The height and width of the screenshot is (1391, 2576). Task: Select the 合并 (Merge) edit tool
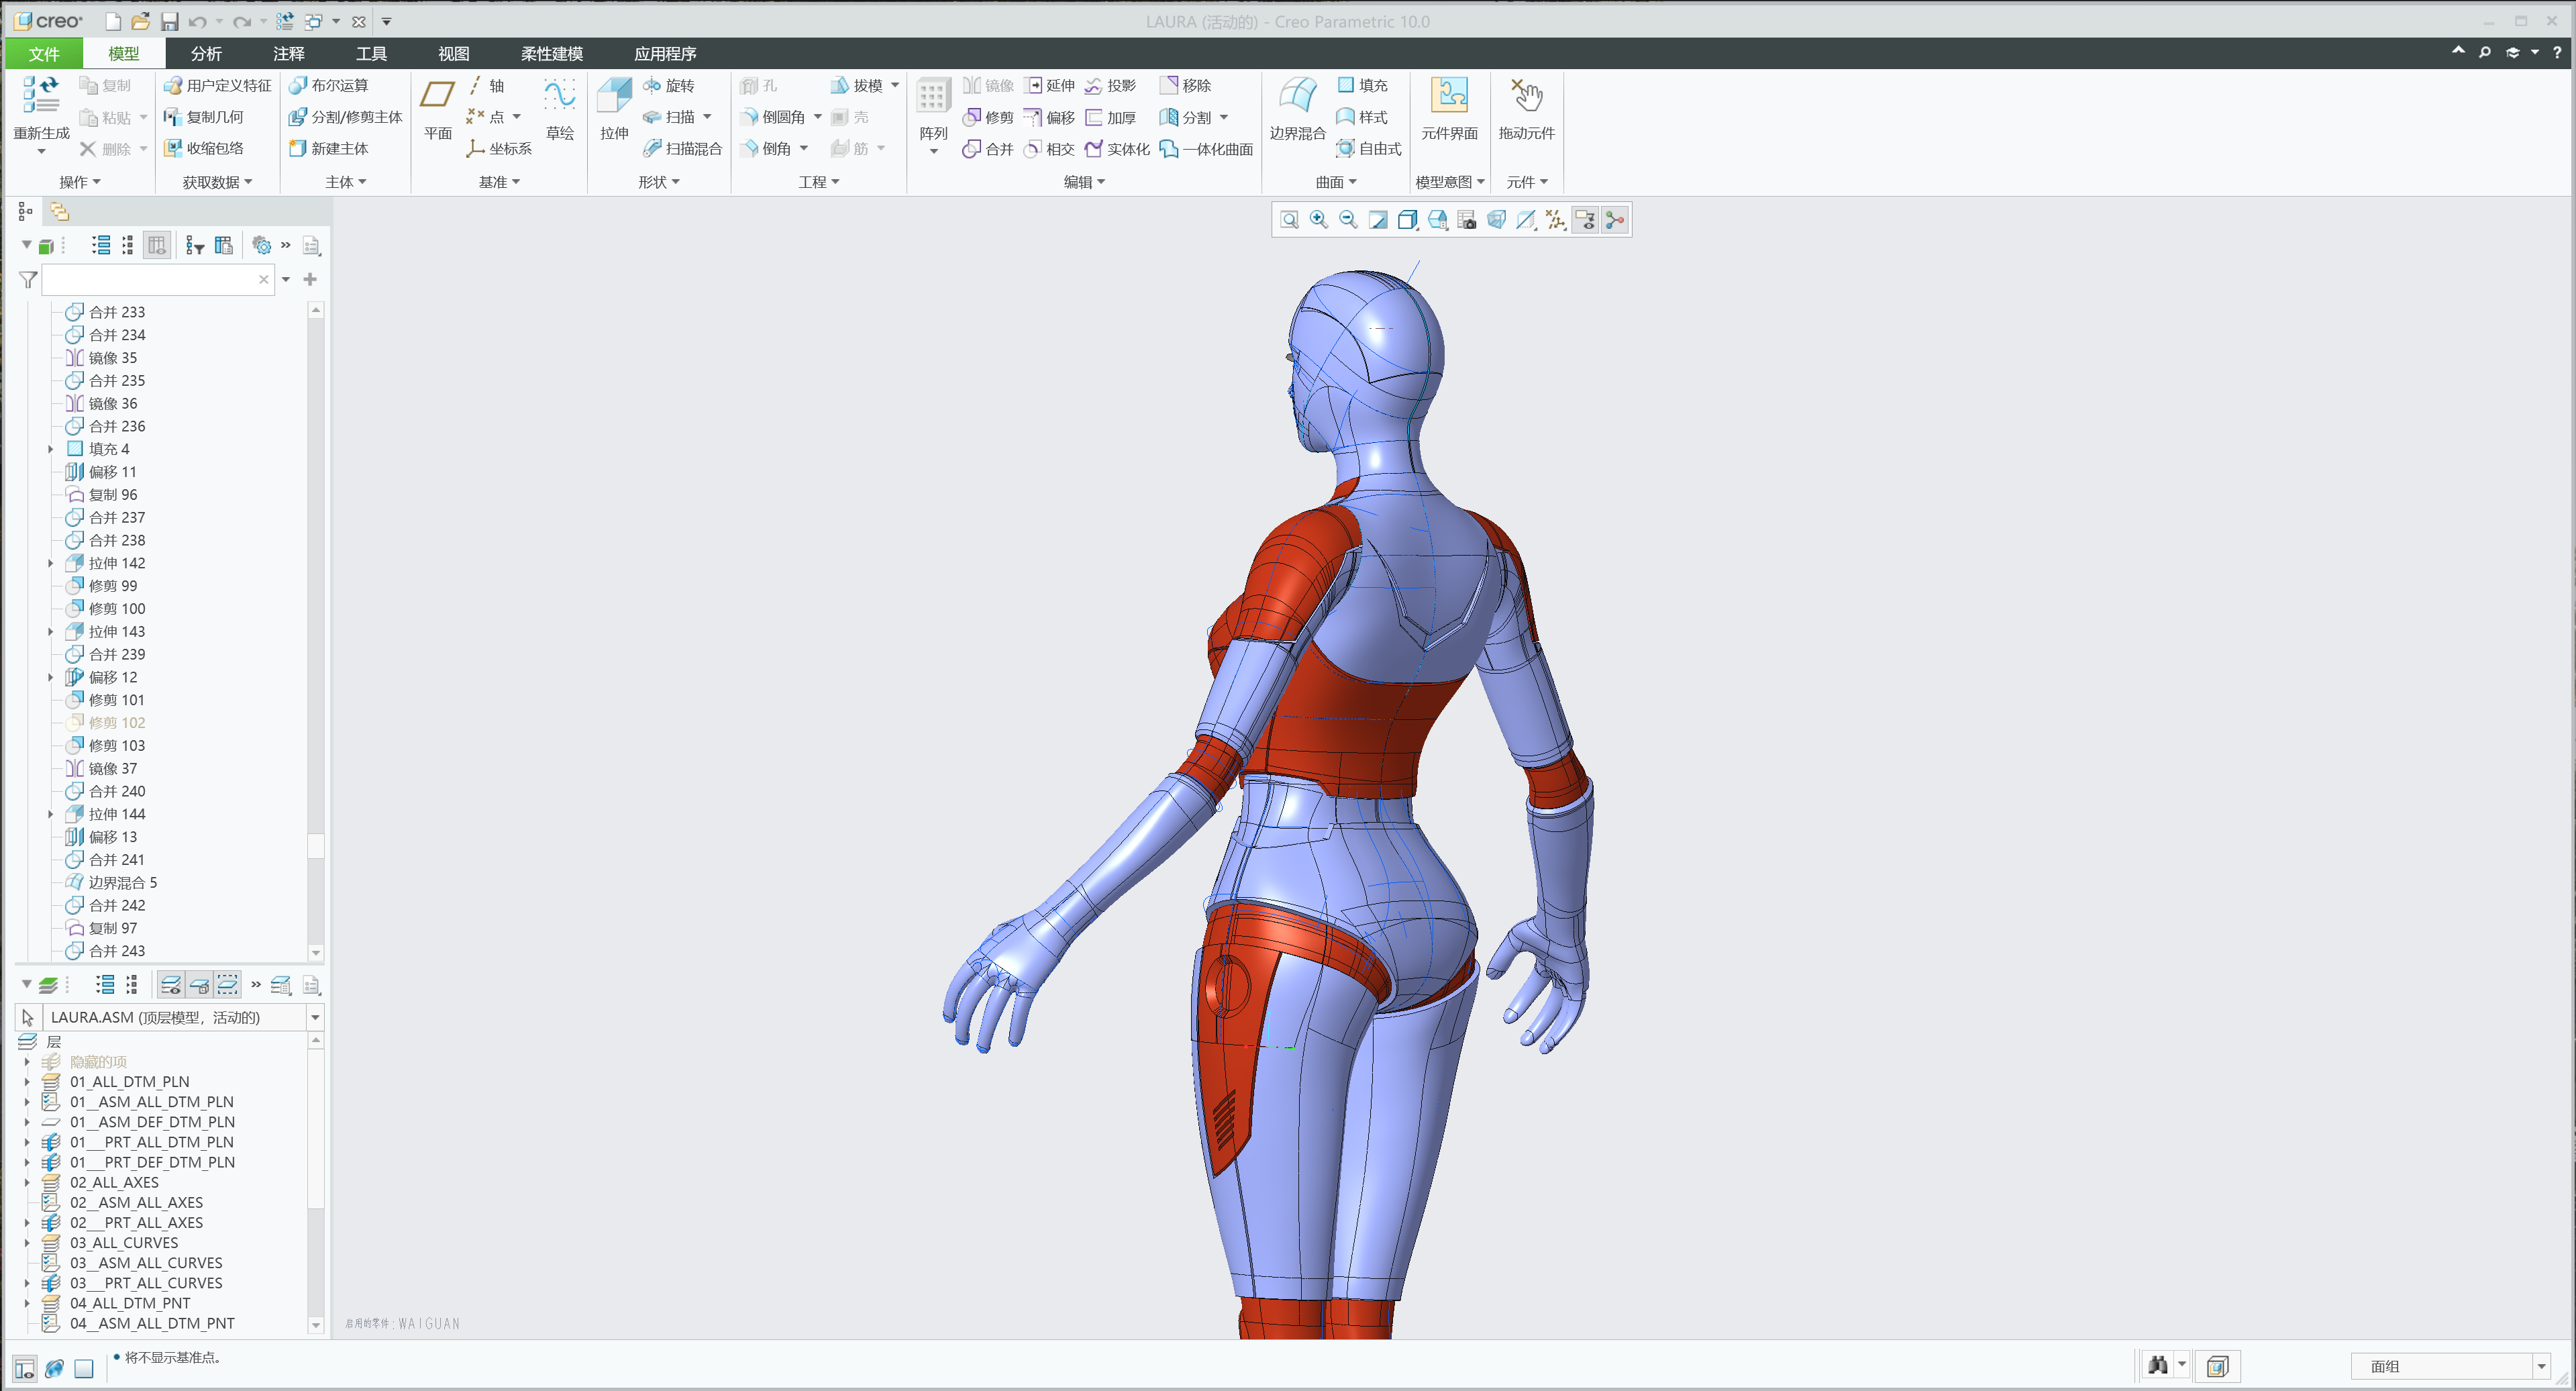point(988,148)
